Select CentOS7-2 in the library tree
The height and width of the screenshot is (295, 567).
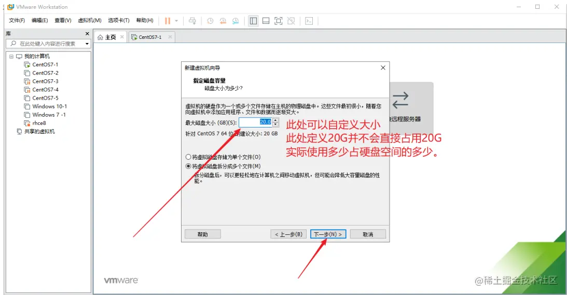click(45, 73)
